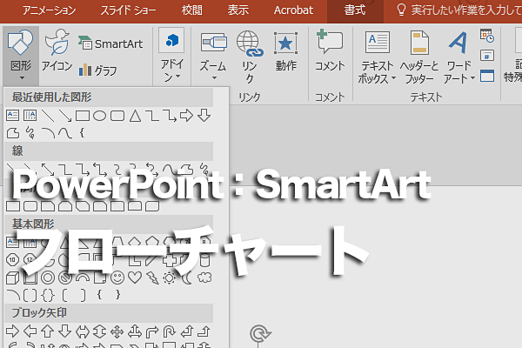
Task: Select the donut basic shape
Action: [48, 278]
